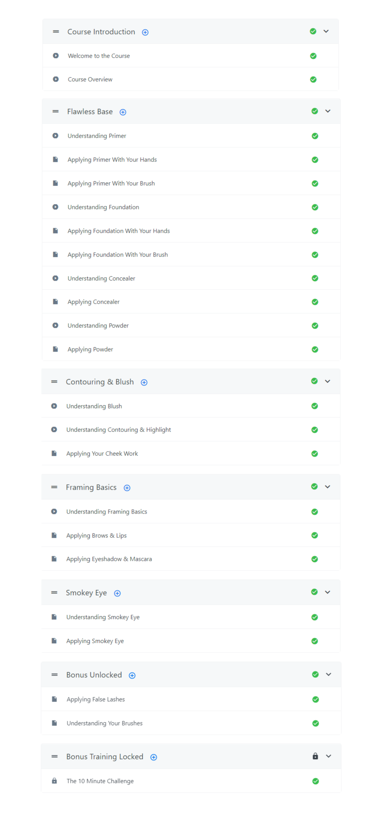Open the Understanding Primer lesson
The height and width of the screenshot is (832, 382).
(97, 136)
